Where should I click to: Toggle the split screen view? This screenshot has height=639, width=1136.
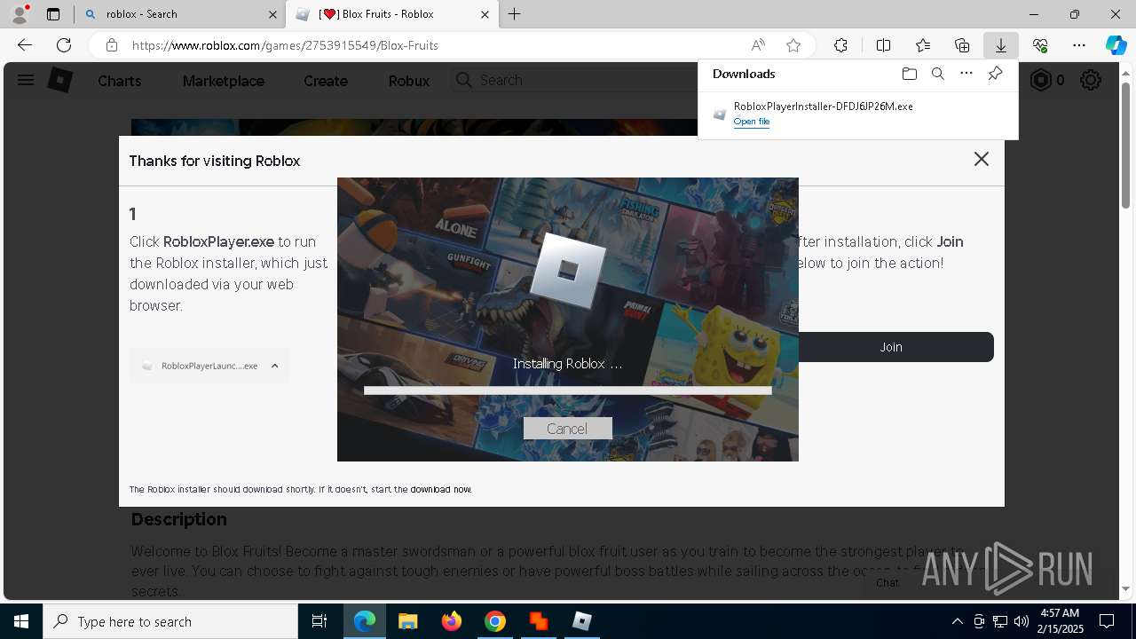(x=883, y=45)
